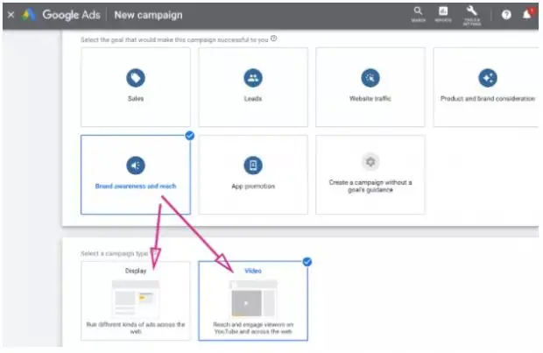The width and height of the screenshot is (543, 353).
Task: Uncheck the Brand awareness and reach checkmark
Action: tap(190, 136)
